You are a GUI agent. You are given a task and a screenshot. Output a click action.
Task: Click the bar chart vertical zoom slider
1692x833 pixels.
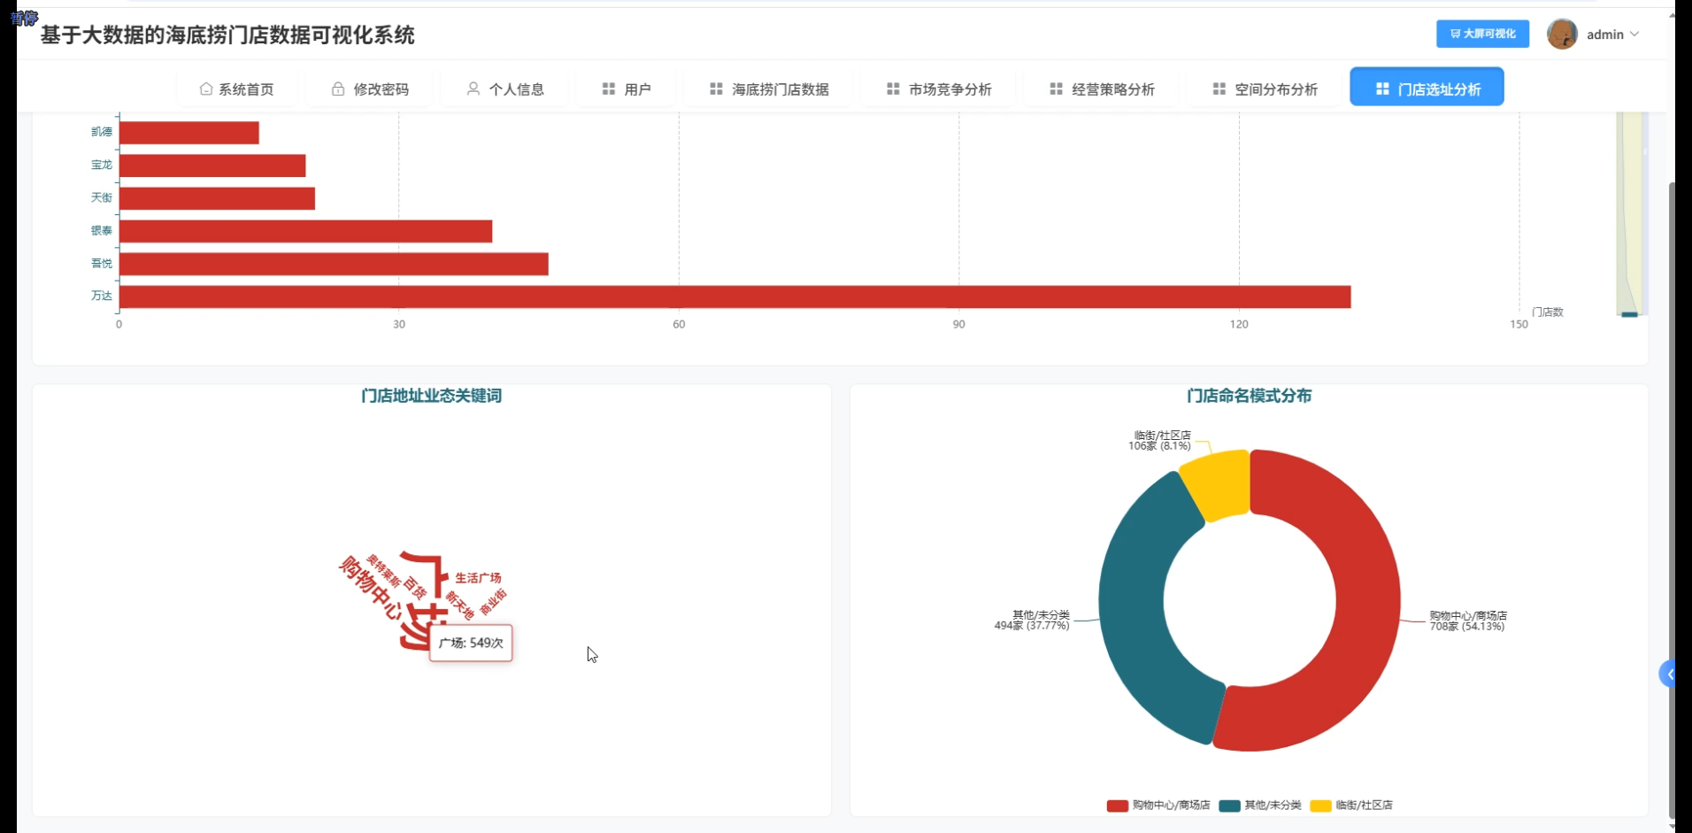(1630, 212)
